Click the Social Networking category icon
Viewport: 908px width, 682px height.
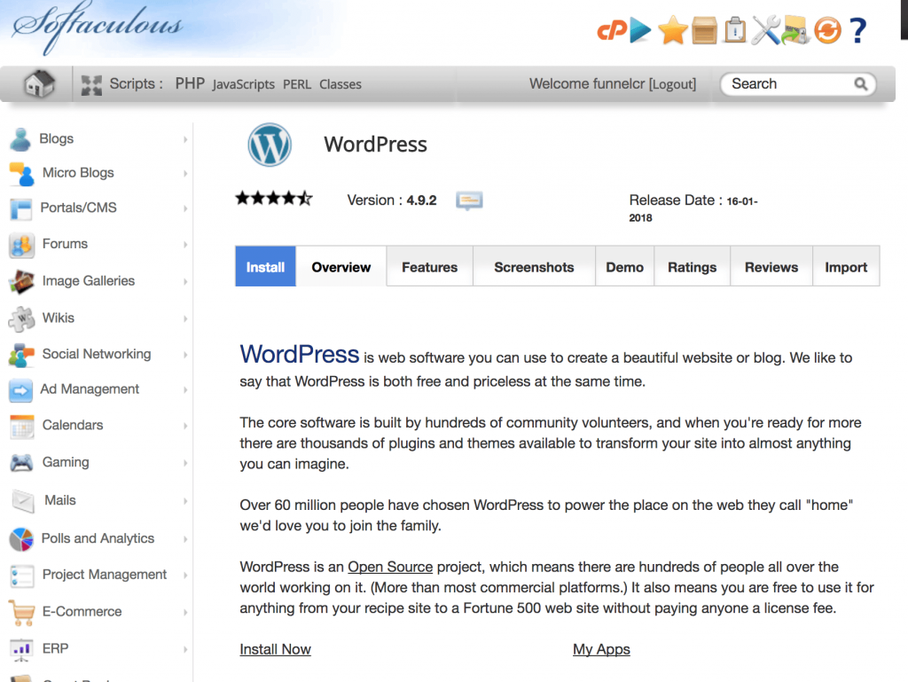click(22, 355)
